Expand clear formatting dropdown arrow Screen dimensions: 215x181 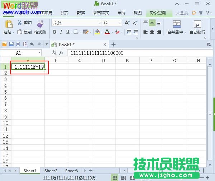pyautogui.click(x=122, y=32)
